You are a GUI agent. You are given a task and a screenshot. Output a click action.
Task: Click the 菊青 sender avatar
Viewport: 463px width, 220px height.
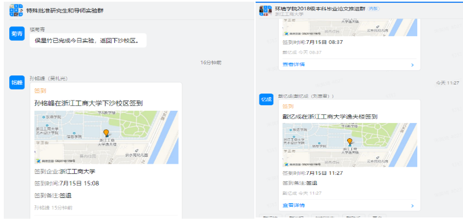pos(17,33)
